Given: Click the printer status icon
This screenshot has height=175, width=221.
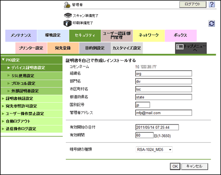Looking at the screenshot, I should tap(68, 23).
